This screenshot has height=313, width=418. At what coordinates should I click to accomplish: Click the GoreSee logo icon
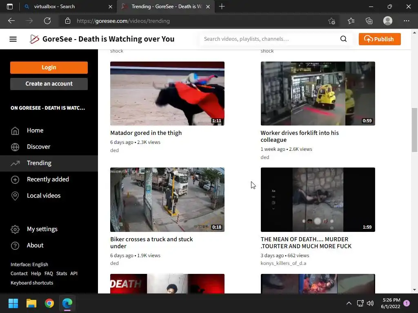point(34,39)
